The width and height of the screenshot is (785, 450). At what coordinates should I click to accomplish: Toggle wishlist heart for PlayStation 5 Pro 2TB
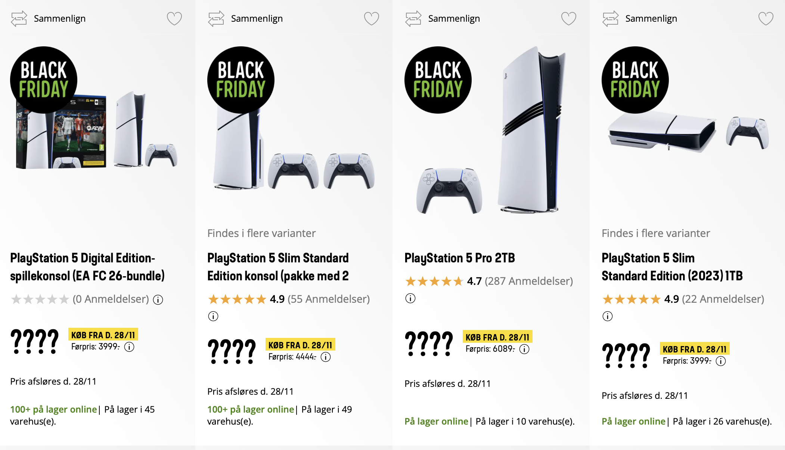(x=568, y=18)
